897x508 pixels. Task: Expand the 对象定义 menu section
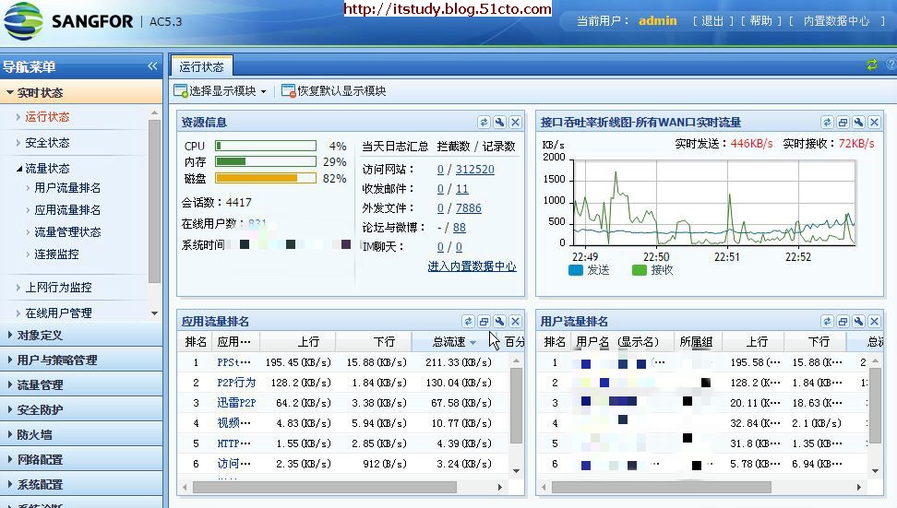point(81,336)
